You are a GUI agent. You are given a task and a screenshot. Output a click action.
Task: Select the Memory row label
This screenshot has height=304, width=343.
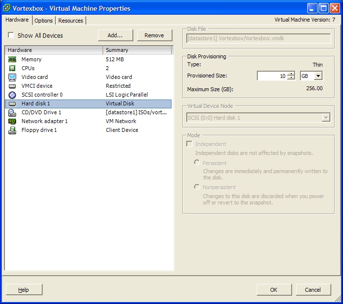click(x=31, y=59)
